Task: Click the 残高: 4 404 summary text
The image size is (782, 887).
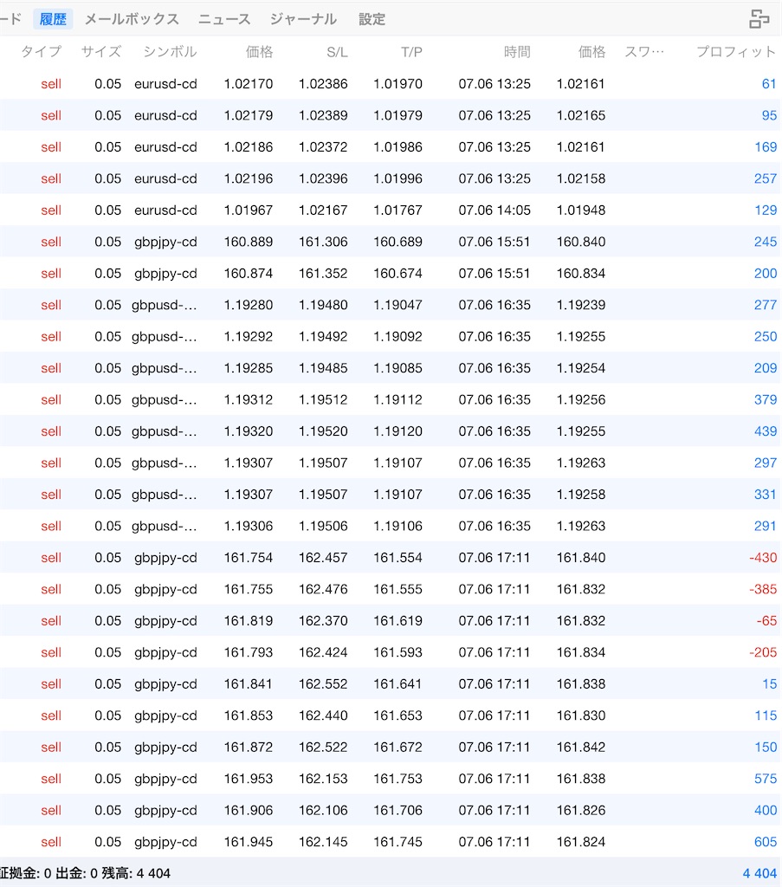Action: tap(136, 873)
